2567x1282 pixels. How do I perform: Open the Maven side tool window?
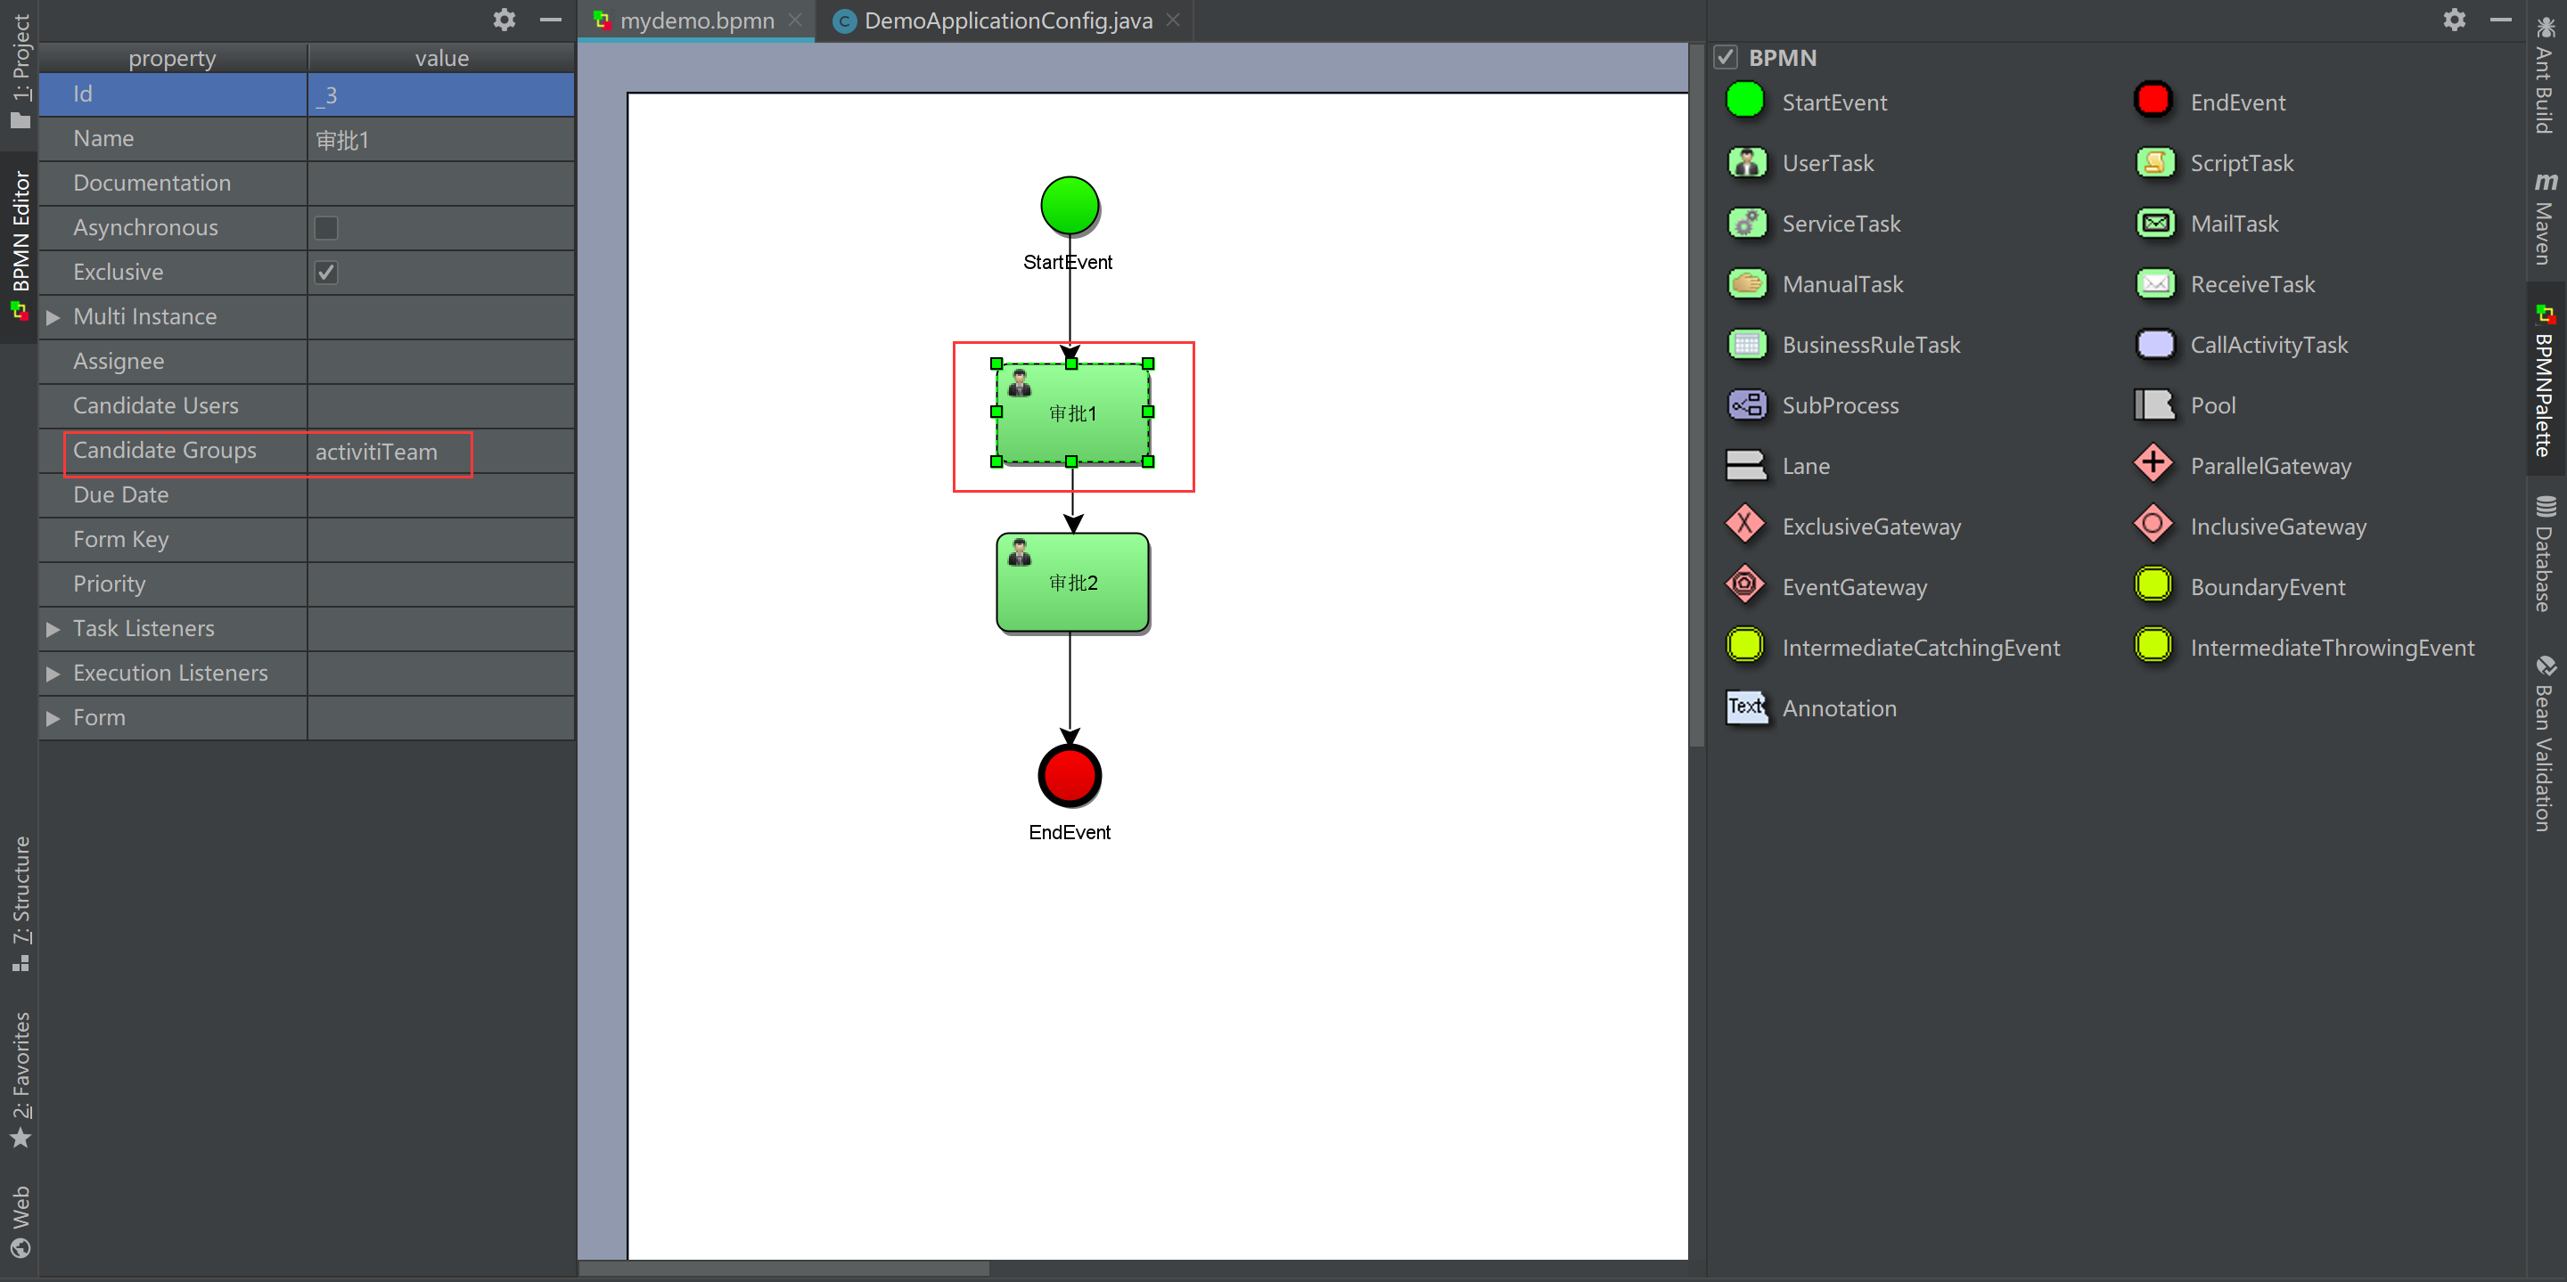(x=2545, y=219)
